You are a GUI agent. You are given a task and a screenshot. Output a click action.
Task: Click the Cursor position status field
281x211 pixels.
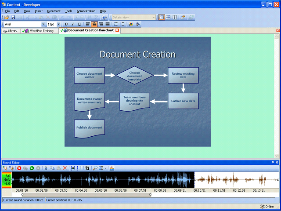pos(160,200)
